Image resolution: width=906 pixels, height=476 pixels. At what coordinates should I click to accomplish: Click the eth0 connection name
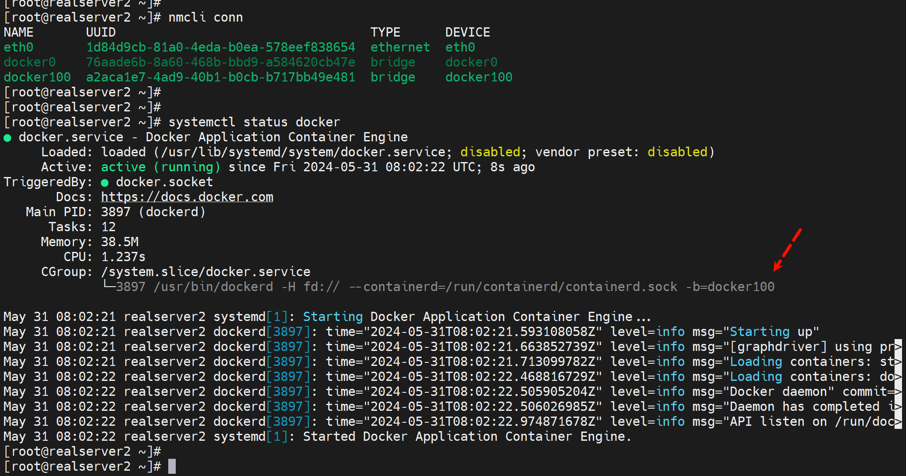coord(18,47)
